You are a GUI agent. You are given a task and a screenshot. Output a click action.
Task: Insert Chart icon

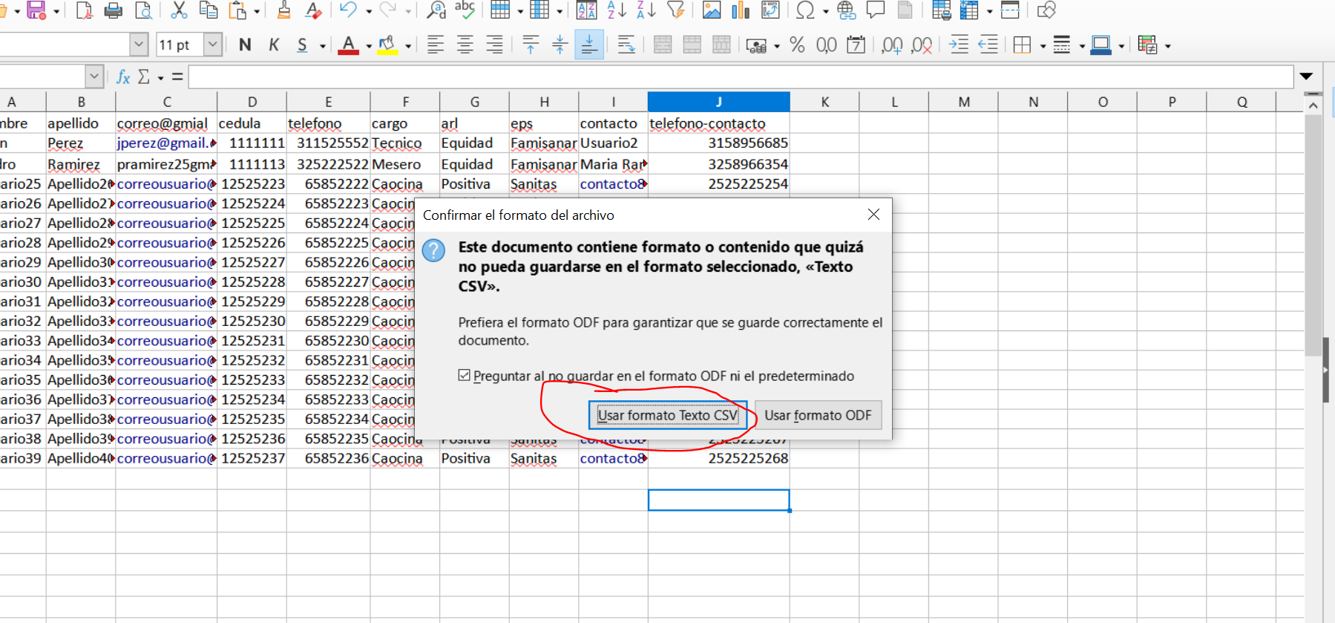pos(741,10)
